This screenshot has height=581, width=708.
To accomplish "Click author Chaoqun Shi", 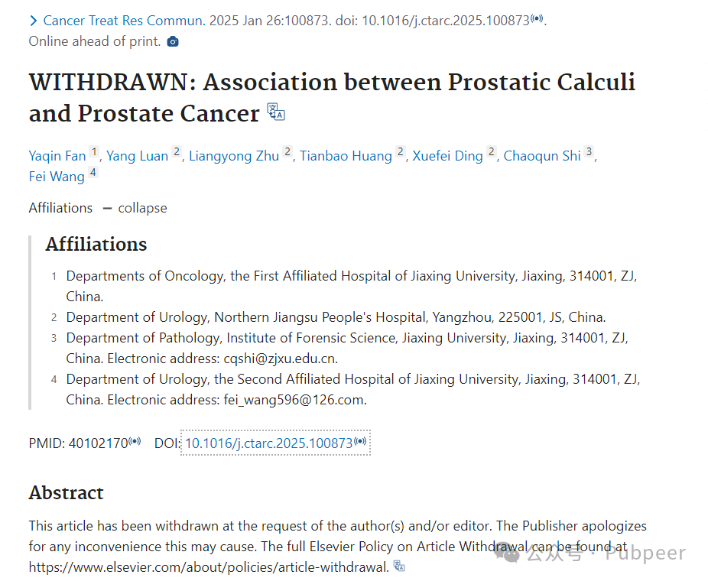I will pyautogui.click(x=542, y=156).
